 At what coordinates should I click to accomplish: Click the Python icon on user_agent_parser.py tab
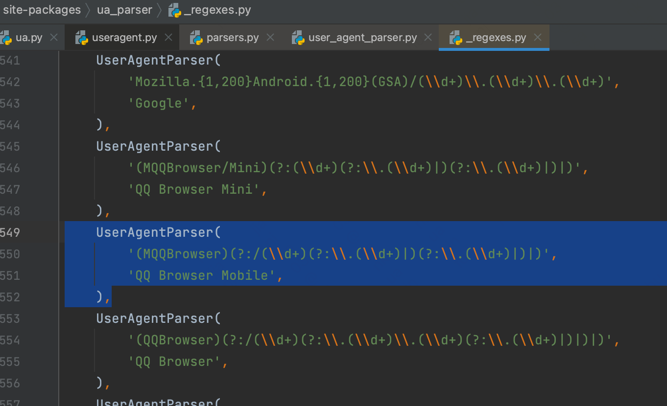298,38
